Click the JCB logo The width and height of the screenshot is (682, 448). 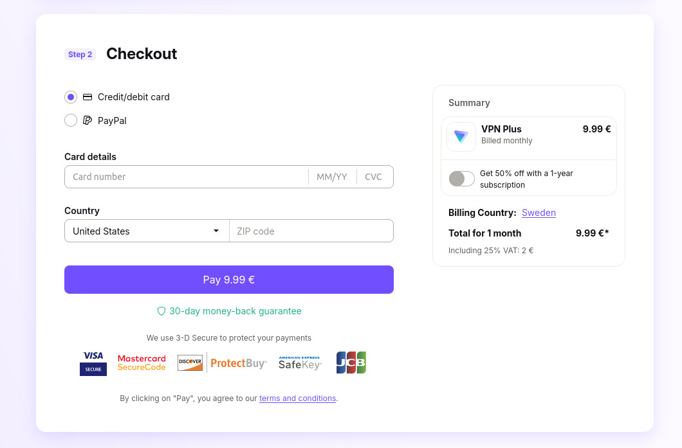click(351, 363)
